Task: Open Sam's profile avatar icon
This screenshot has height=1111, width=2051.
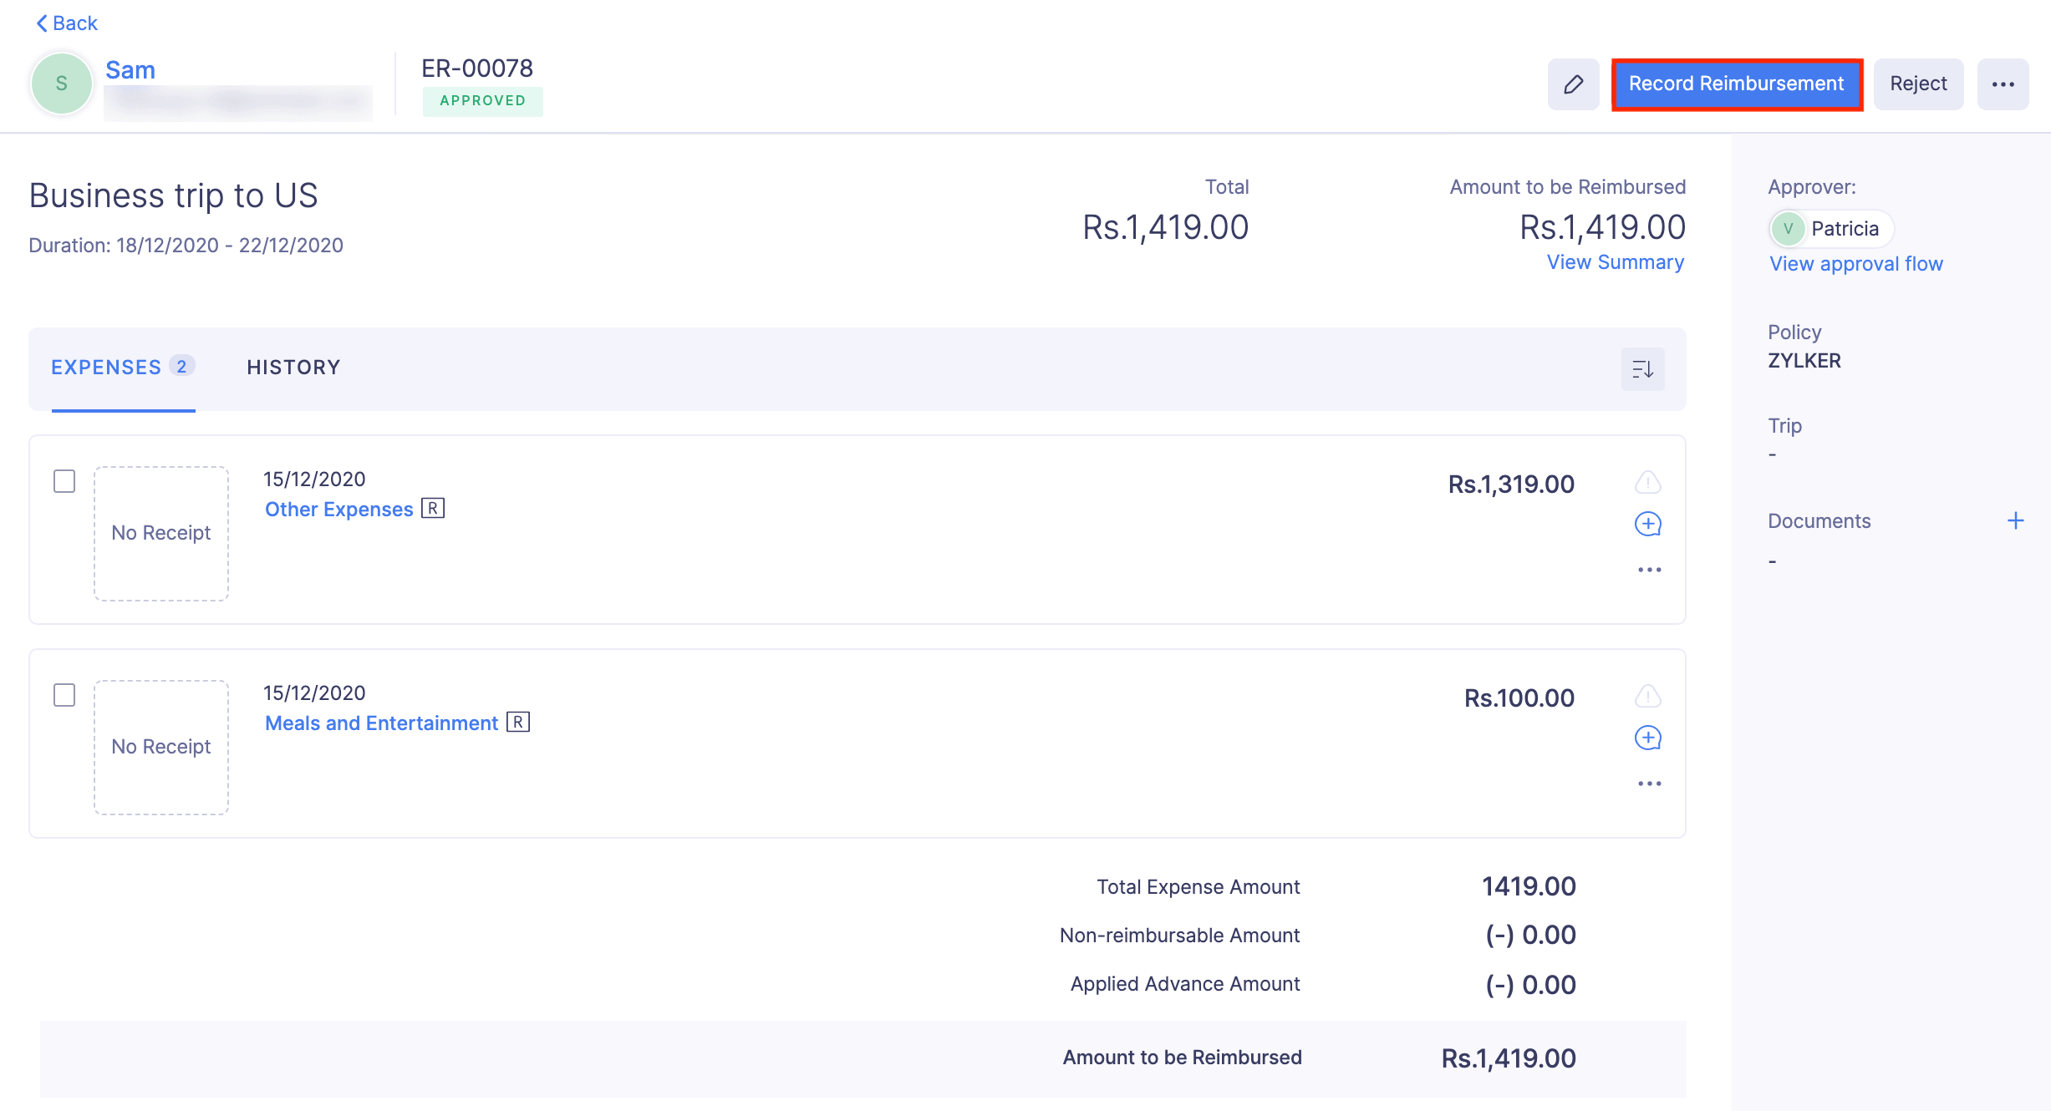Action: (x=61, y=84)
